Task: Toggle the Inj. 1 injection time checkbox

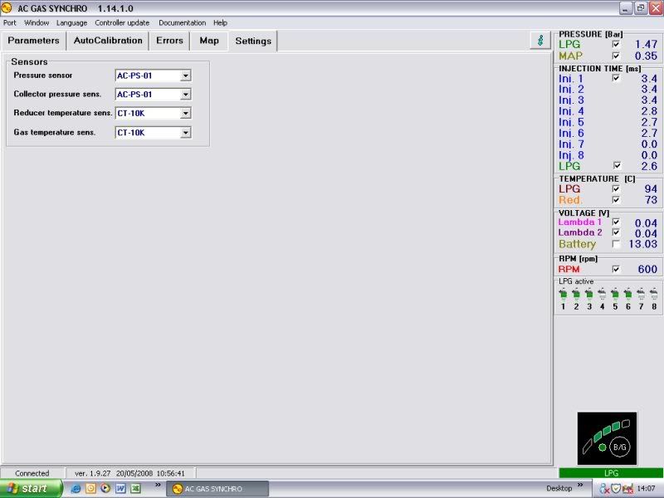Action: click(616, 78)
